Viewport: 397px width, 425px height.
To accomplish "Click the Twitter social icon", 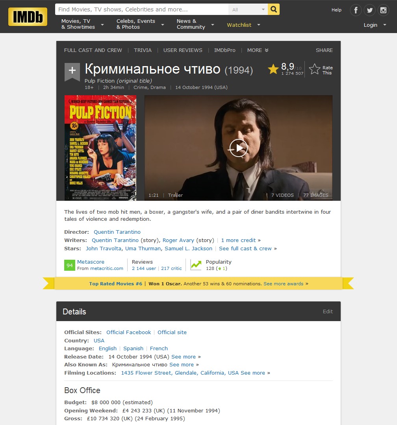I will click(369, 10).
